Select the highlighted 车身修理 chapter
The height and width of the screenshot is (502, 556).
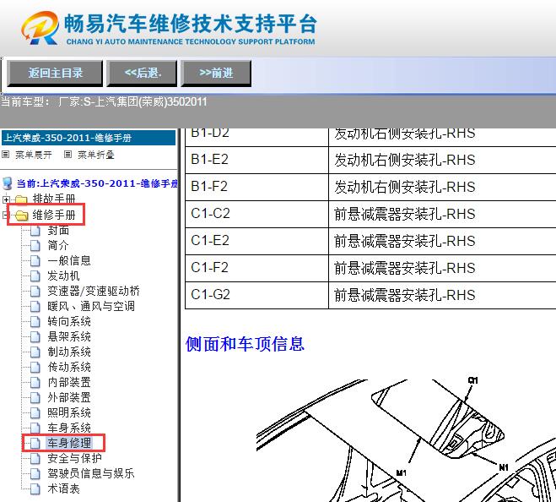(69, 444)
